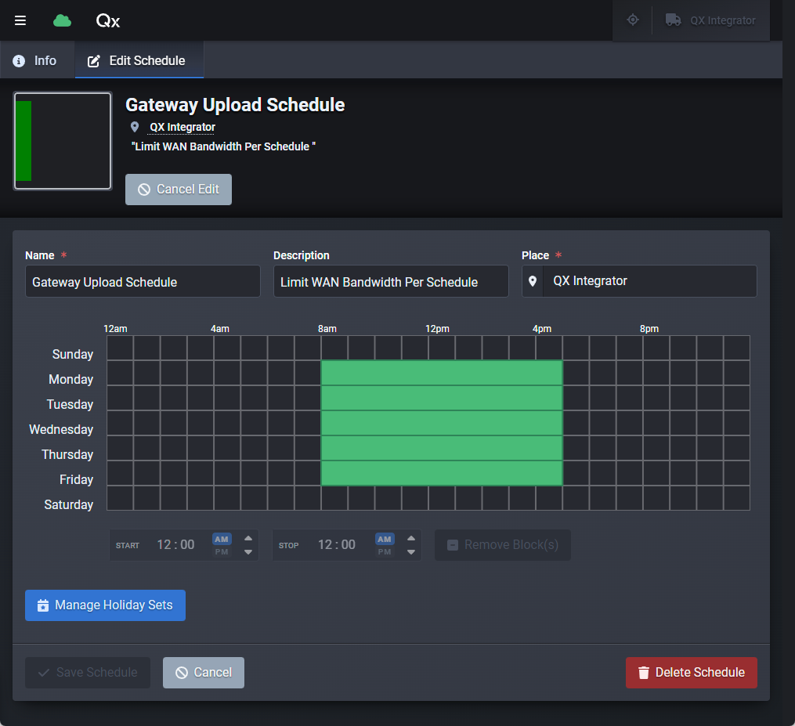Click the green schedule block on Wednesday
Image resolution: width=795 pixels, height=726 pixels.
tap(442, 429)
